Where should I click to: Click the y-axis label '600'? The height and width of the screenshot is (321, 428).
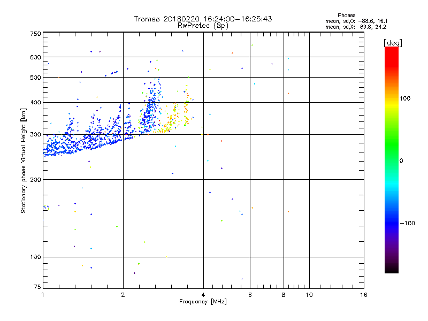point(35,57)
